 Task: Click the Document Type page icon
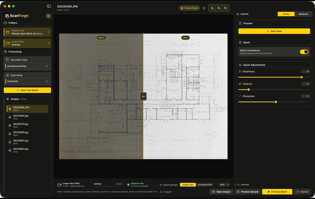[x=7, y=60]
